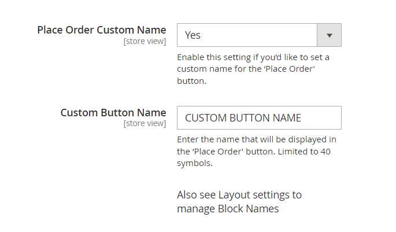Click the 'Also see Layout settings' note
Screen dimensions: 396x232
239,202
